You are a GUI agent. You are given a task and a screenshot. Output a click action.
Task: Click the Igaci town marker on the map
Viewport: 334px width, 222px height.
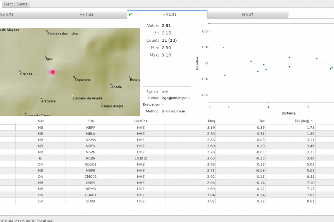46,55
